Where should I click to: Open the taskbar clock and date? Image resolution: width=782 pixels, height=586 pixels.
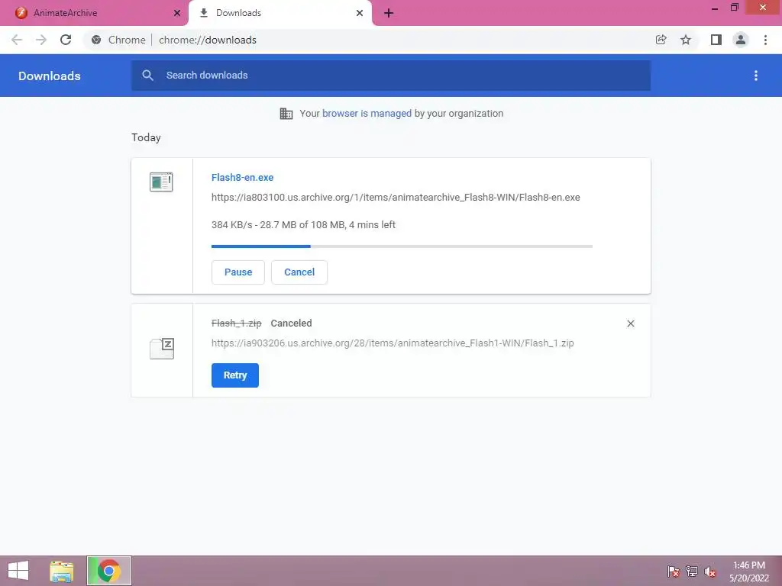point(749,572)
